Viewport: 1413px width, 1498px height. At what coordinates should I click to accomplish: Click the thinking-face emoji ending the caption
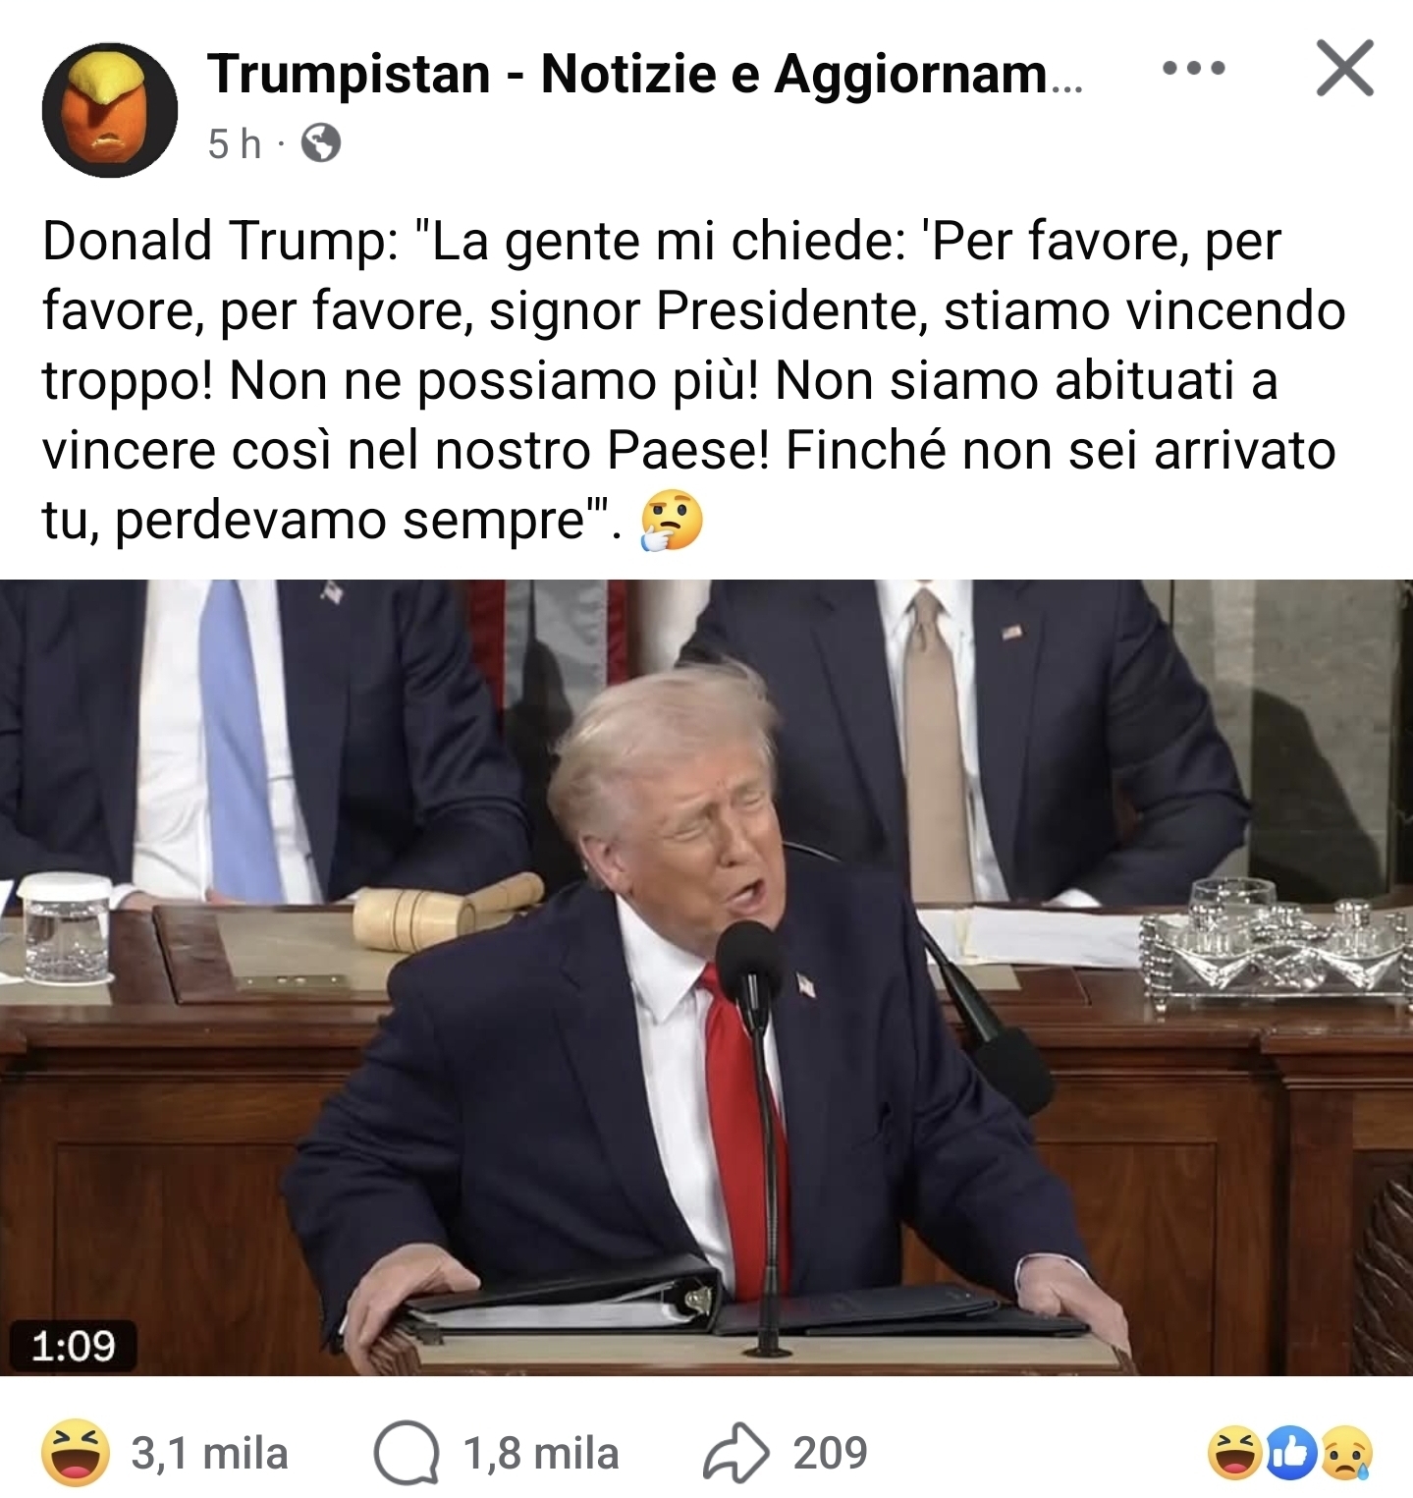(672, 522)
